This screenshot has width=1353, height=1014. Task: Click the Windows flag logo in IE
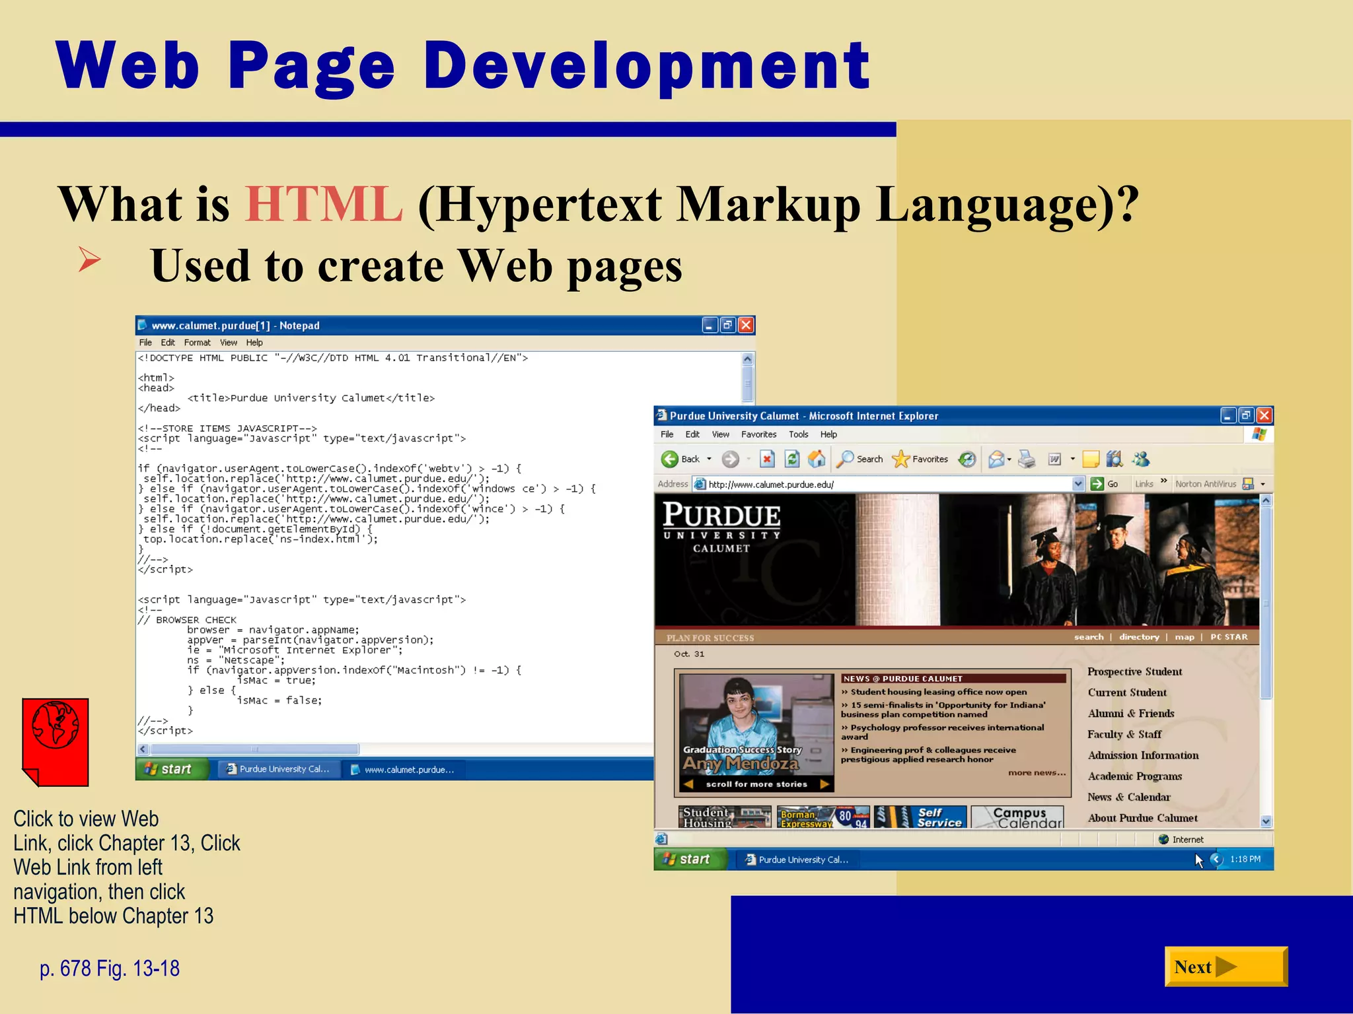tap(1259, 434)
